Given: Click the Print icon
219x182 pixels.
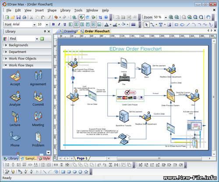Looking at the screenshot, I should click(x=25, y=17).
